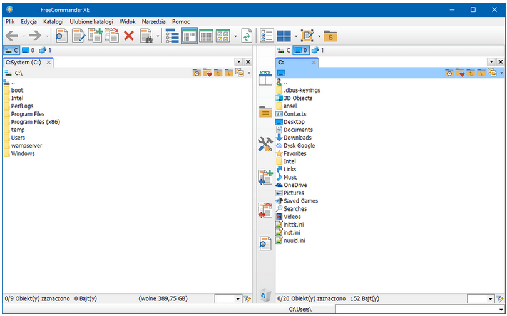
Task: Open file search binoculars icon
Action: (x=147, y=36)
